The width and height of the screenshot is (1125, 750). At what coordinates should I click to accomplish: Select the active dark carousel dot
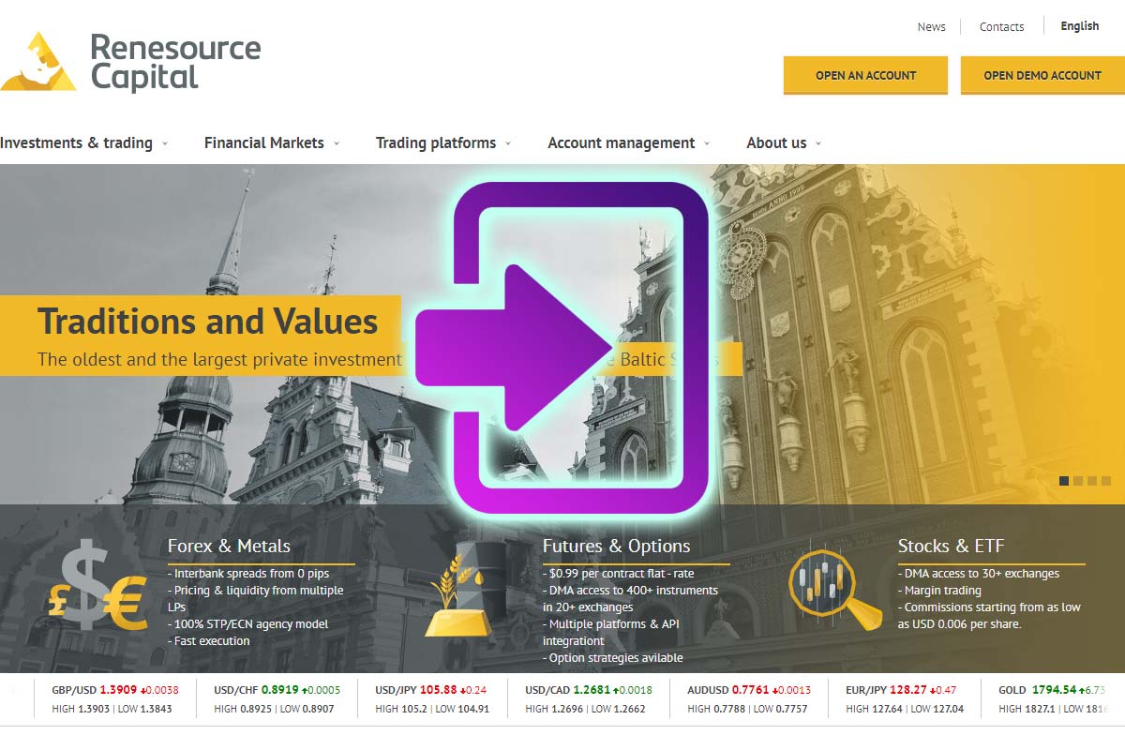(x=1064, y=481)
